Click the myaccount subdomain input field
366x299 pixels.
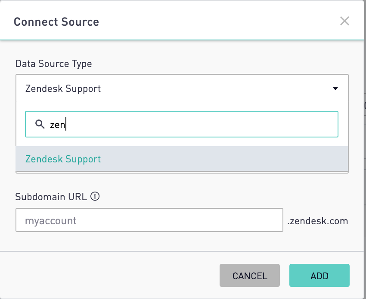click(x=149, y=220)
